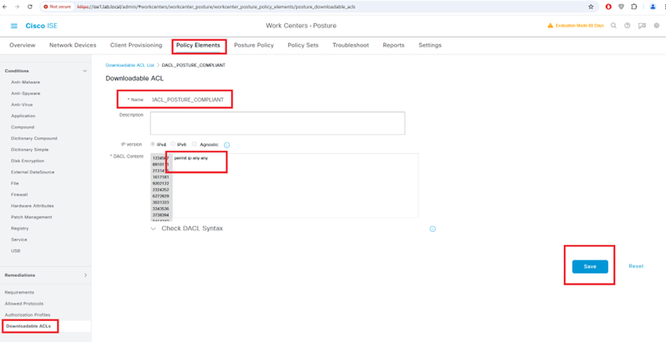
Task: Open the Settings tab
Action: [430, 45]
